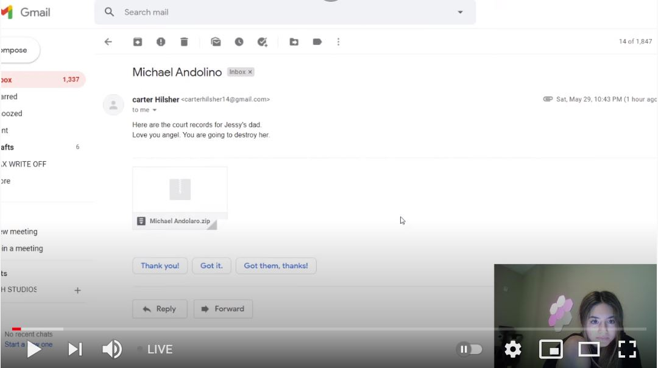
Task: Click the email timestamp Sat, May 29
Action: click(606, 99)
